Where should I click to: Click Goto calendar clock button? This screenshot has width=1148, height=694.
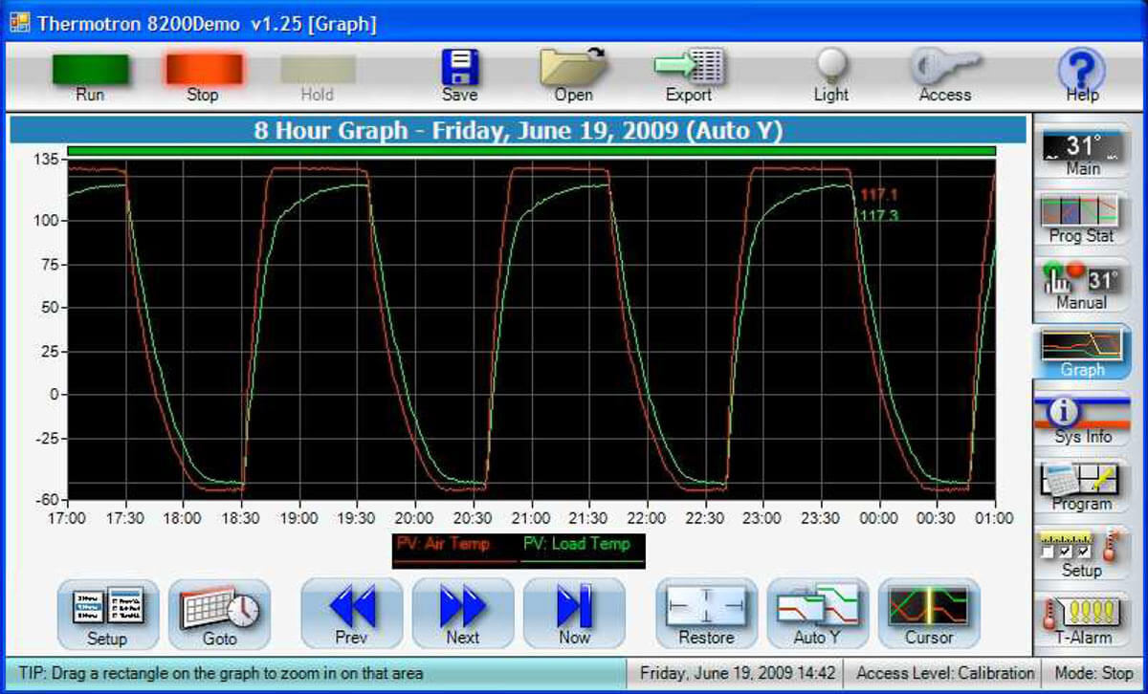pos(219,614)
